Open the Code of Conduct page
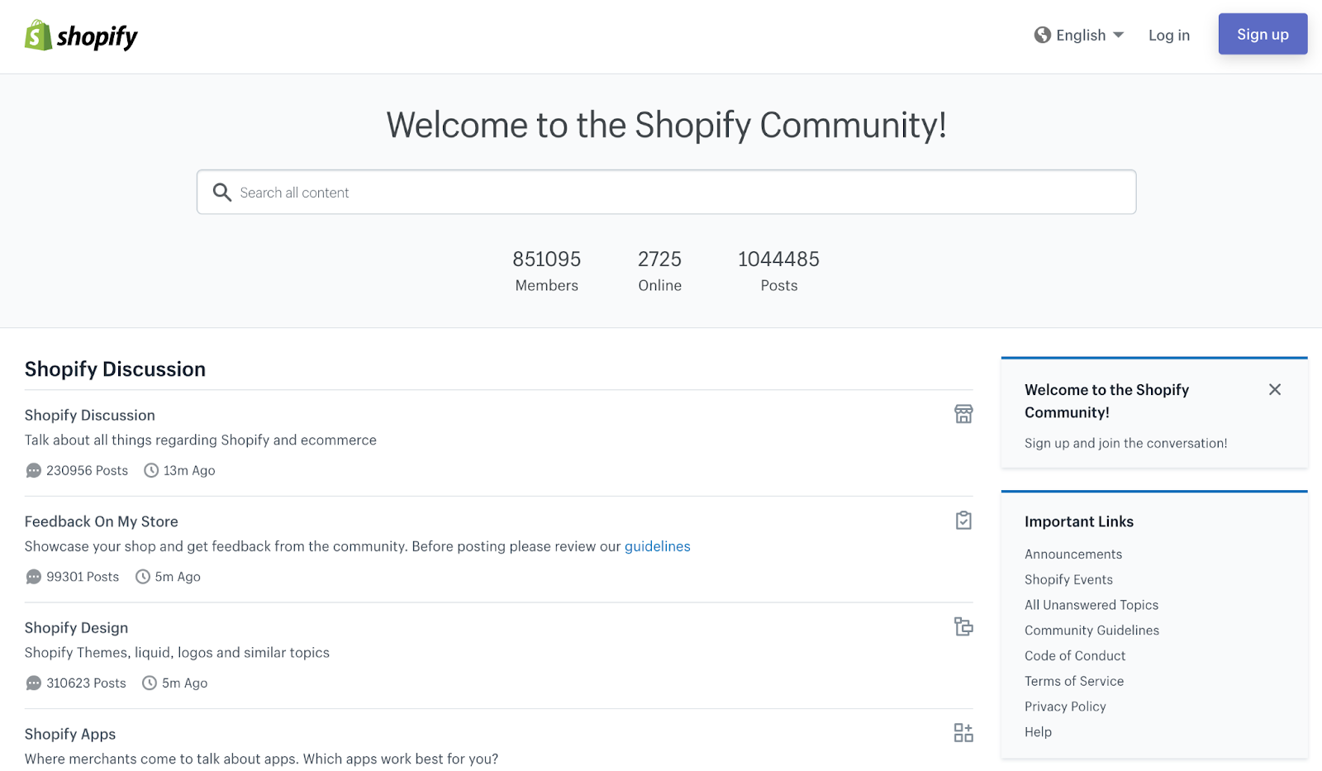Image resolution: width=1322 pixels, height=771 pixels. tap(1074, 655)
